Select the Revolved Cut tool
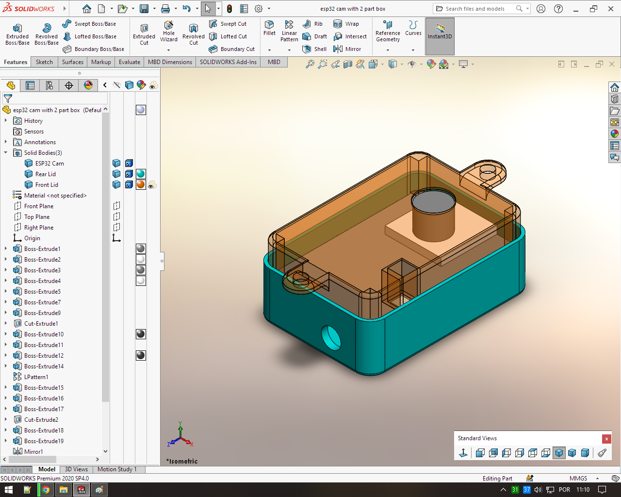This screenshot has height=497, width=621. (x=194, y=34)
